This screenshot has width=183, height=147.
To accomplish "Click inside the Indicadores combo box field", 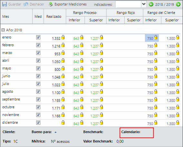I will [128, 4].
